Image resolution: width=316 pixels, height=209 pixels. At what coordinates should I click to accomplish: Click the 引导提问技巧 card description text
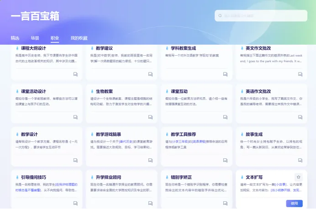pyautogui.click(x=47, y=187)
